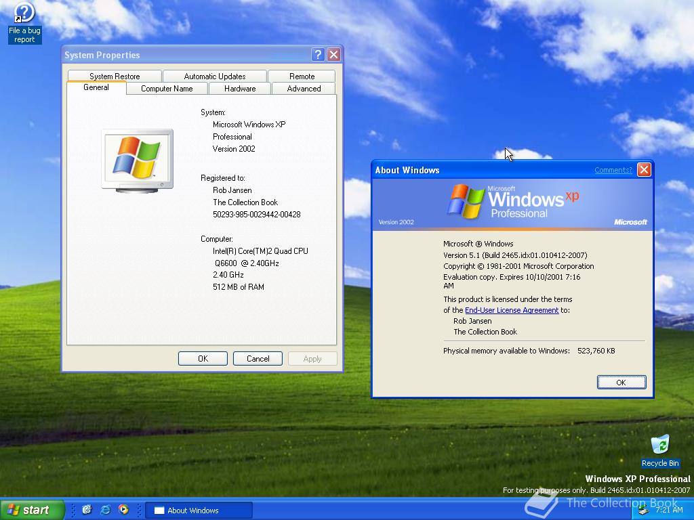Screen dimensions: 694x520
Task: Click the 'Q6600 @ 2.40GHz' text
Action: tap(247, 263)
